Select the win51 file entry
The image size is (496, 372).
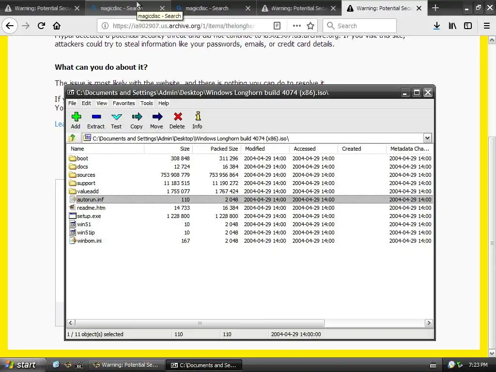click(x=84, y=224)
